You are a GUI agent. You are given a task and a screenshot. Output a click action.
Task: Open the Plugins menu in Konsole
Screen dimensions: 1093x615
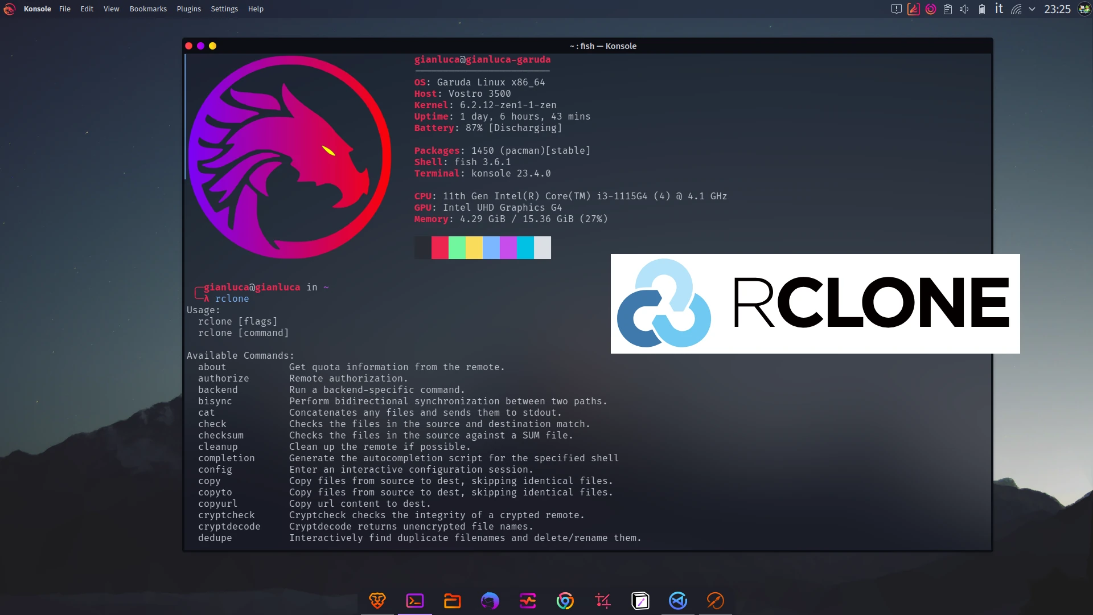pyautogui.click(x=188, y=9)
